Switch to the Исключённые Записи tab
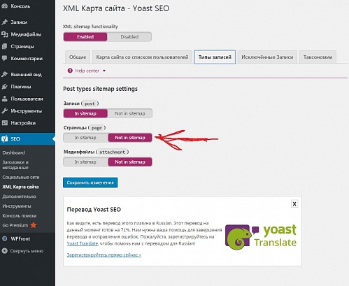The width and height of the screenshot is (349, 286). pos(267,57)
